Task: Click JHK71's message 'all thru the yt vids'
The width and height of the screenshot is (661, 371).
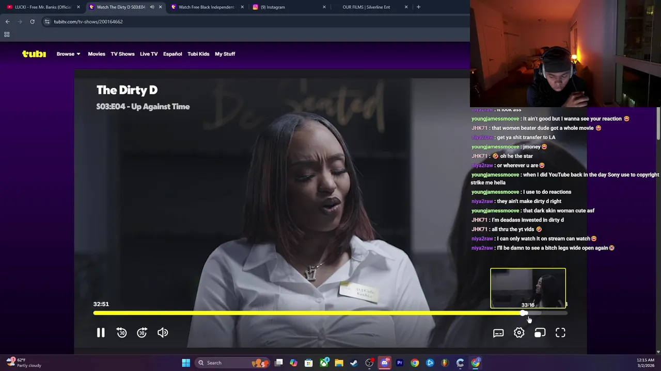Action: (x=507, y=229)
